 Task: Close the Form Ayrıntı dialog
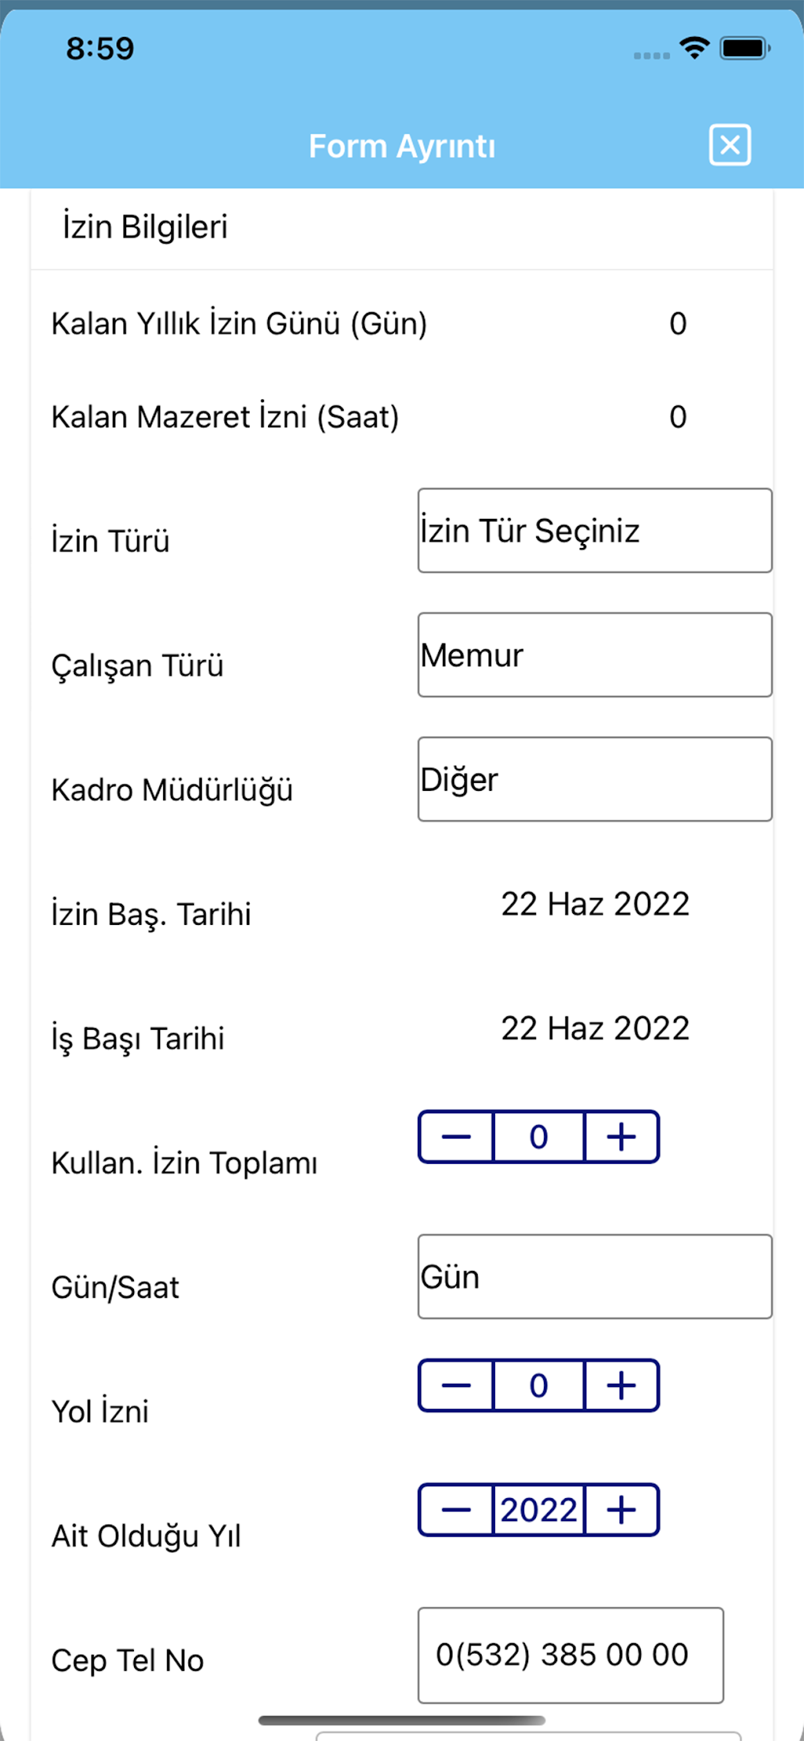tap(730, 145)
